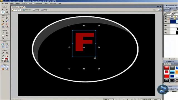The width and height of the screenshot is (178, 100).
Task: Toggle visibility of Layer 1 folder
Action: (x=165, y=19)
